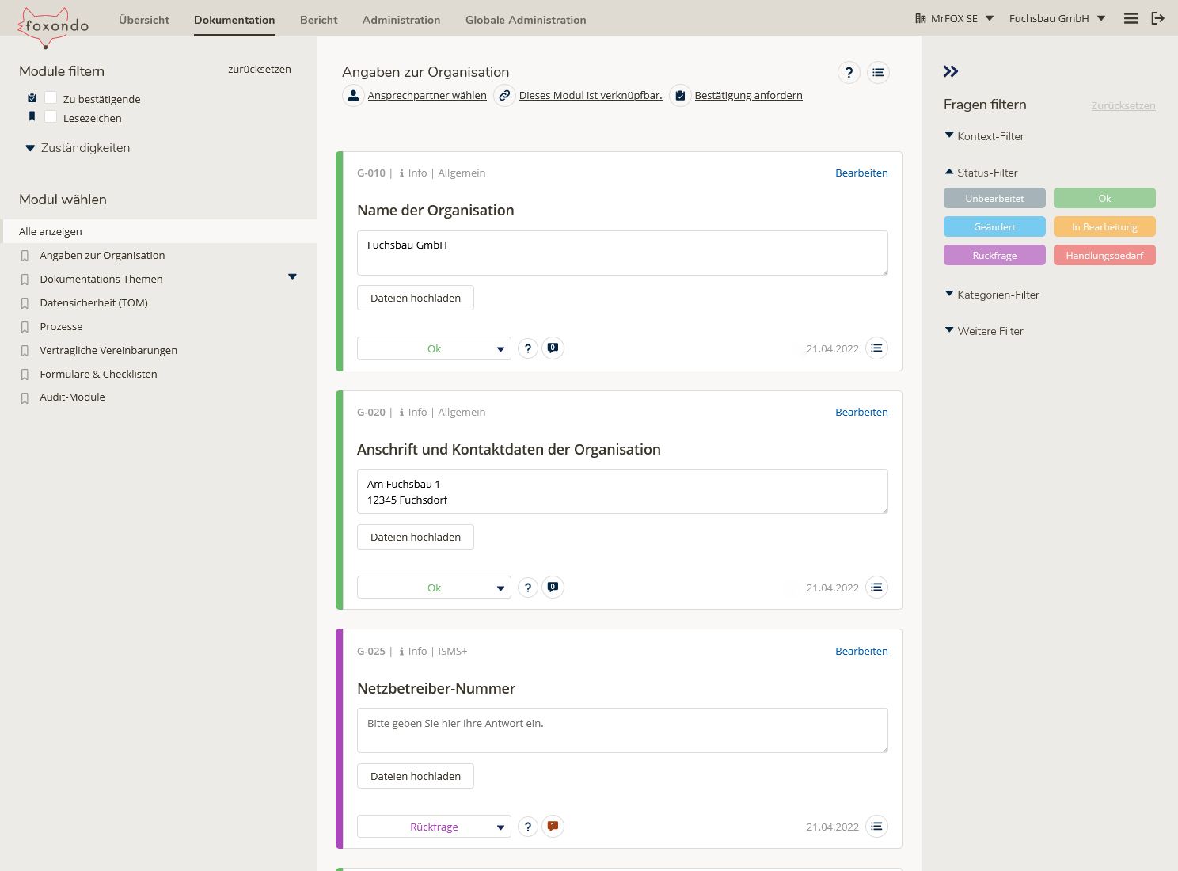Click bookmark icon next to Datensicherheit (TOM)

[x=25, y=303]
